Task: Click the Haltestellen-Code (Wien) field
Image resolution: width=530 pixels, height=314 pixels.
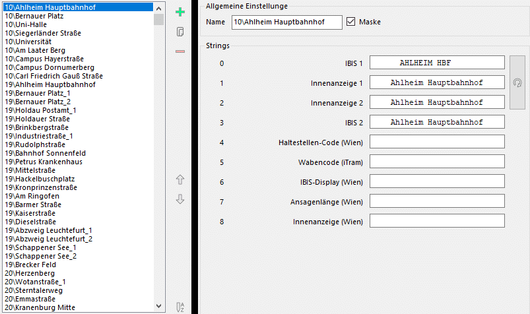Action: (x=436, y=142)
